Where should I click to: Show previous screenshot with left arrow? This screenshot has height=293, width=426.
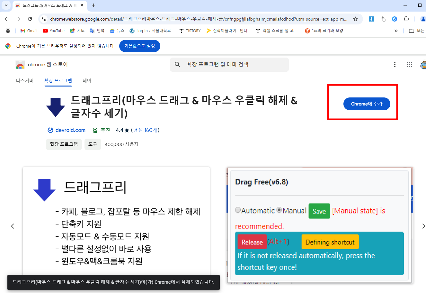point(13,226)
